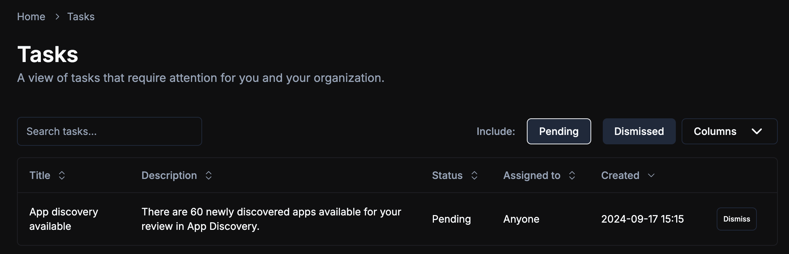Click the Pending status cell in the row
The image size is (789, 254).
(451, 219)
